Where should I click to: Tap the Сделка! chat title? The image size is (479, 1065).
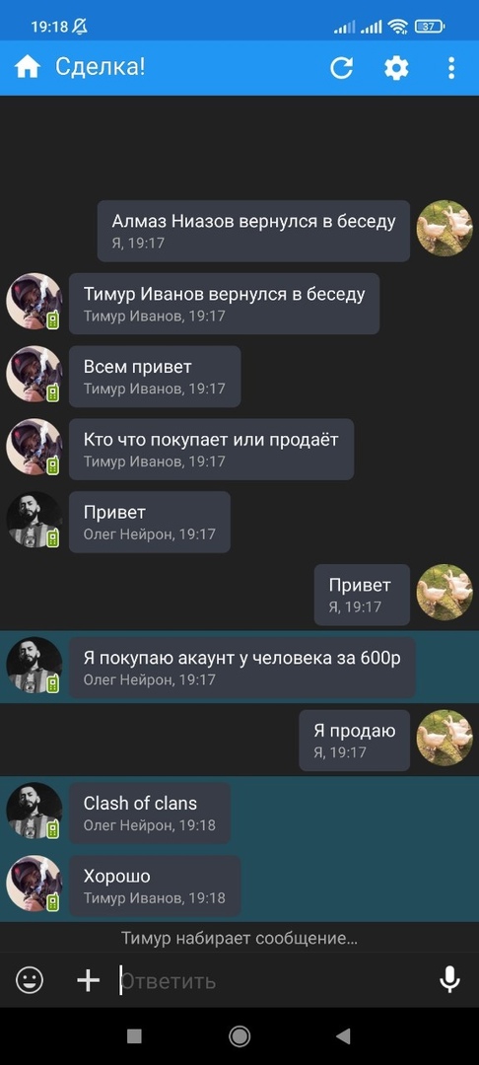(x=100, y=67)
